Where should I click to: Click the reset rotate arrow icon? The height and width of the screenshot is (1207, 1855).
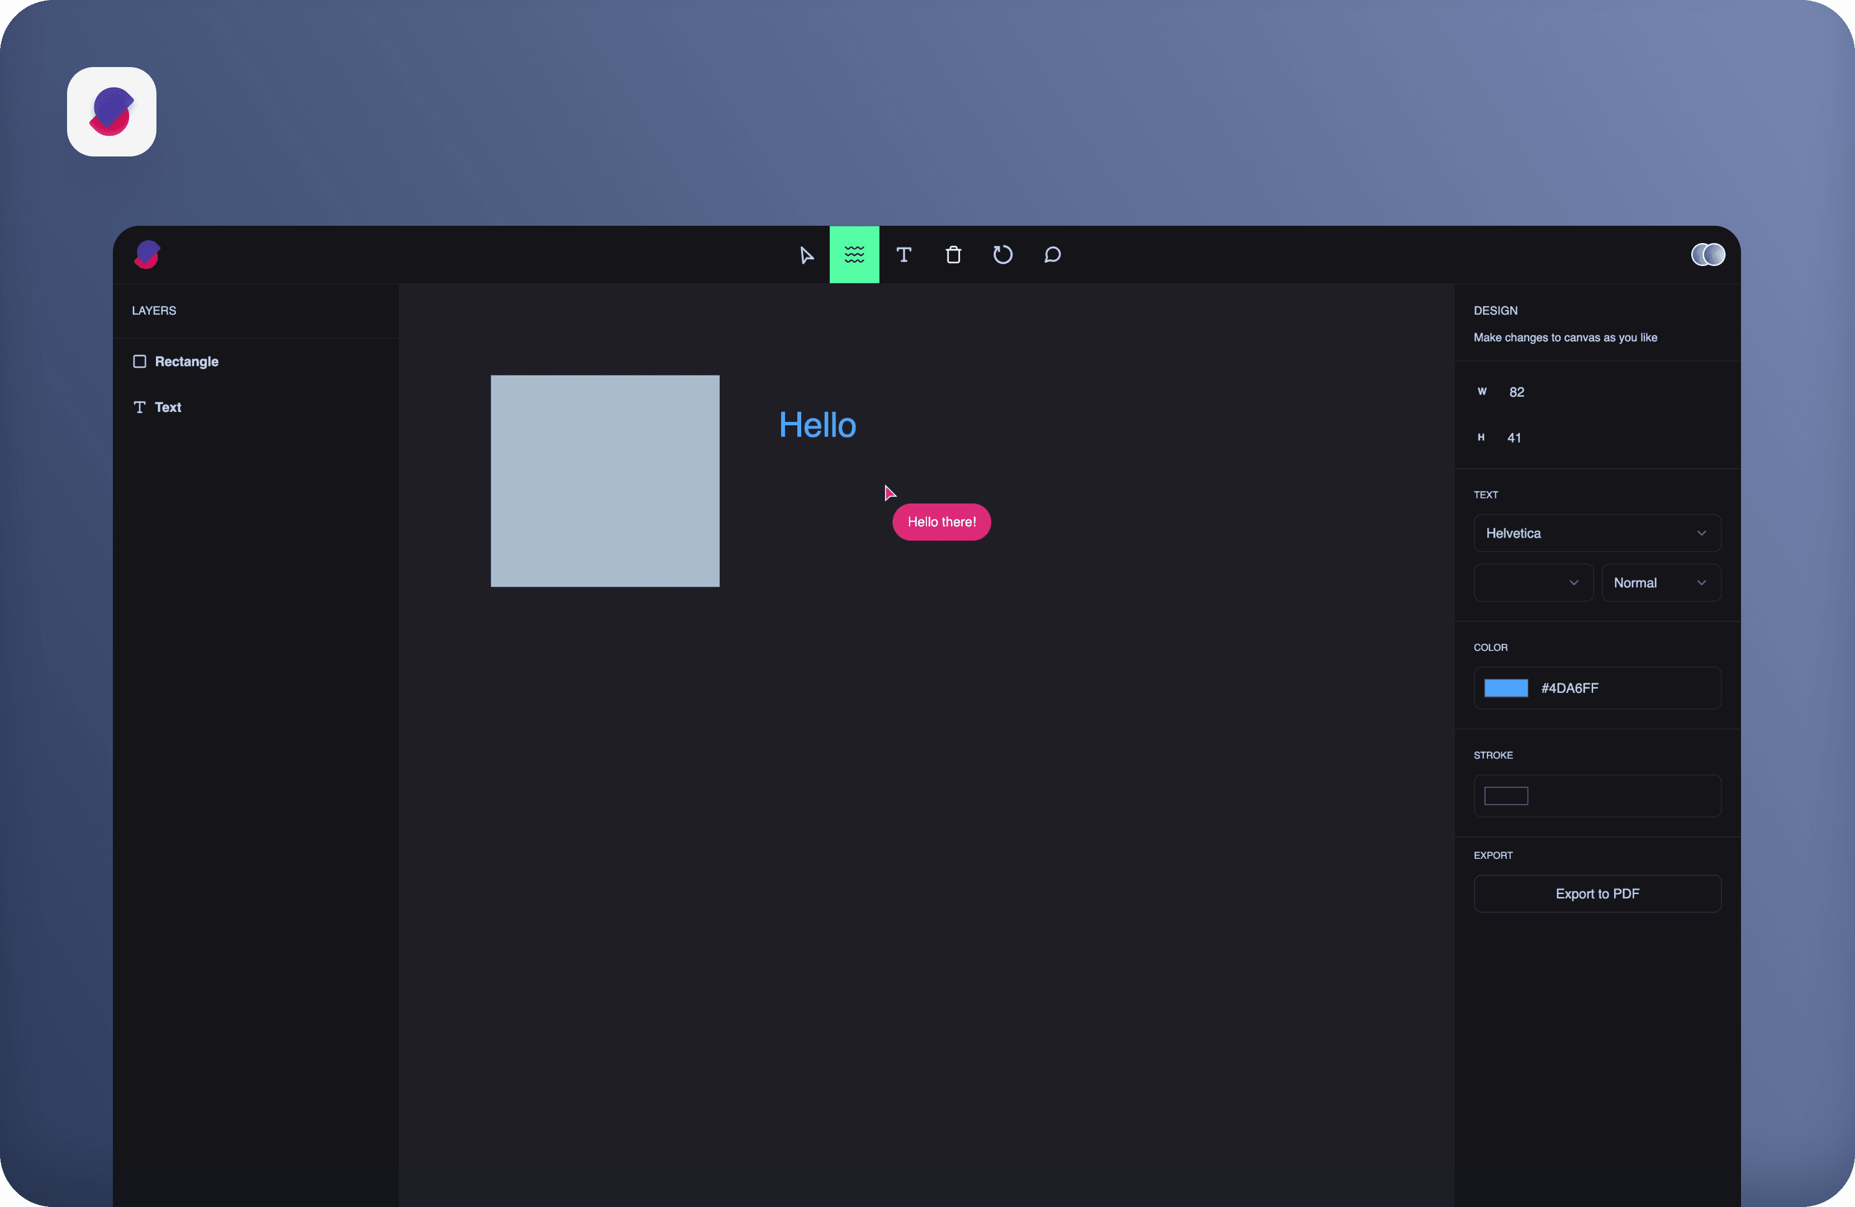click(1002, 255)
